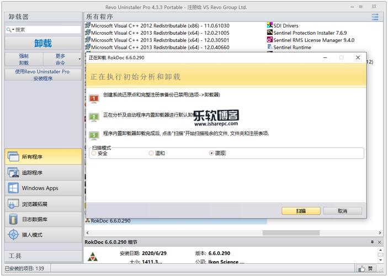Click the large 卸载 button

(x=43, y=43)
